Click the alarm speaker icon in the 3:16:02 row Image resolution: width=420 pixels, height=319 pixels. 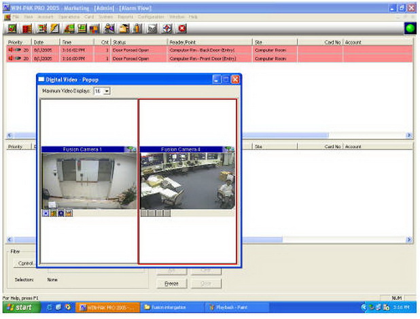click(11, 50)
